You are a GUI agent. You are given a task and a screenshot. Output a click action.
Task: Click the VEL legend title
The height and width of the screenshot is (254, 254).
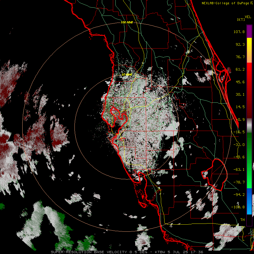click(248, 17)
